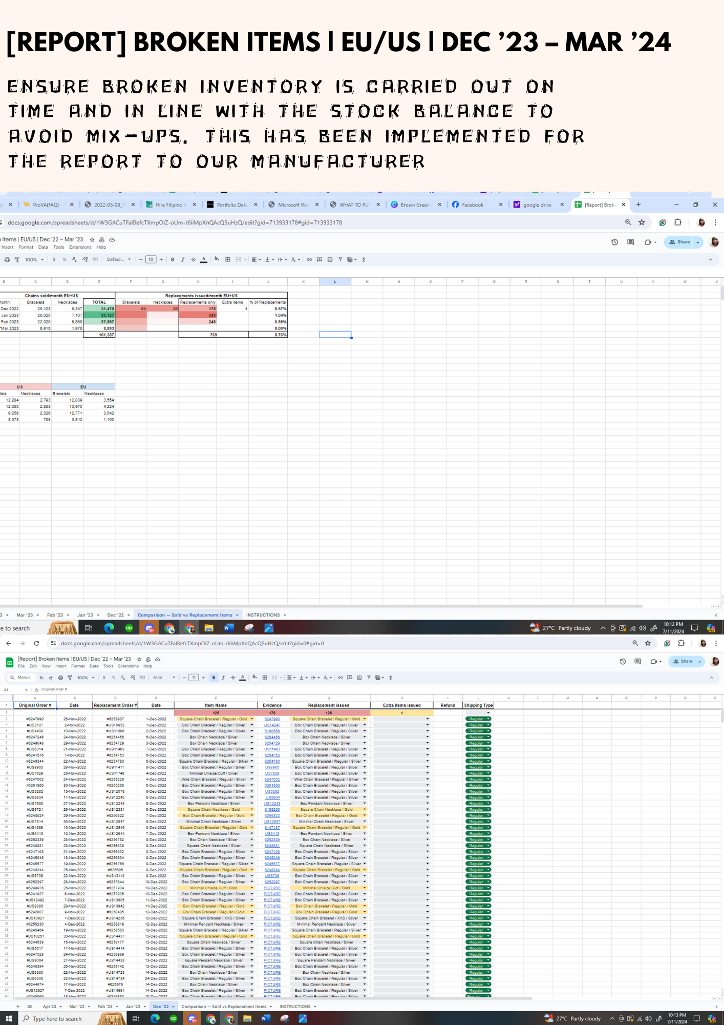Open Microsoft Word on the upper taskbar

click(x=229, y=628)
